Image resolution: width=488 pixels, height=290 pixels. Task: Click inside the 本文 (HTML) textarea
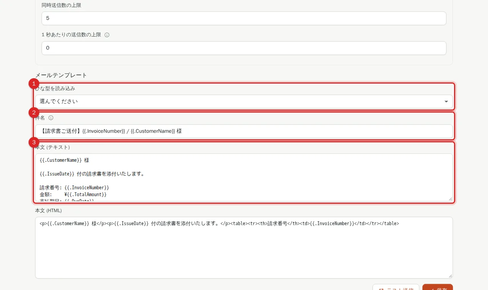coord(244,248)
